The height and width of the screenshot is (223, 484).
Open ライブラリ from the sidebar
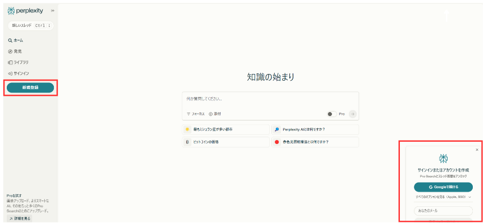click(x=18, y=62)
